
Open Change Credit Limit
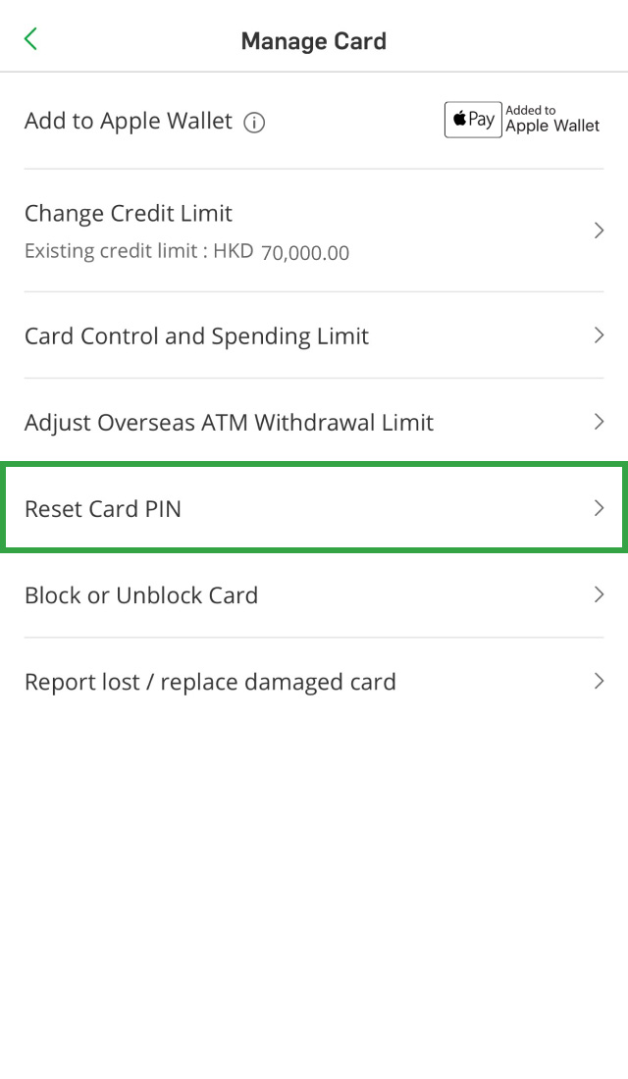click(129, 214)
